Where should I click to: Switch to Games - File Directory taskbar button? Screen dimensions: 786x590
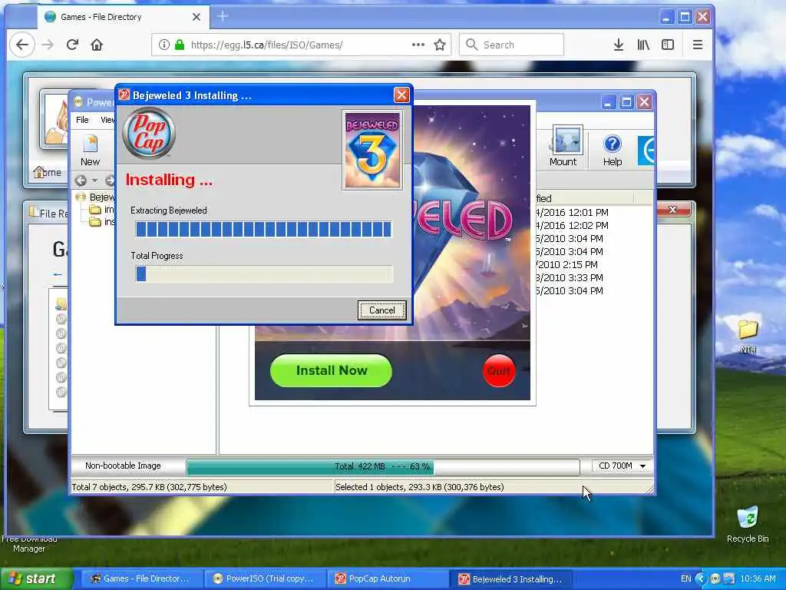(x=140, y=579)
